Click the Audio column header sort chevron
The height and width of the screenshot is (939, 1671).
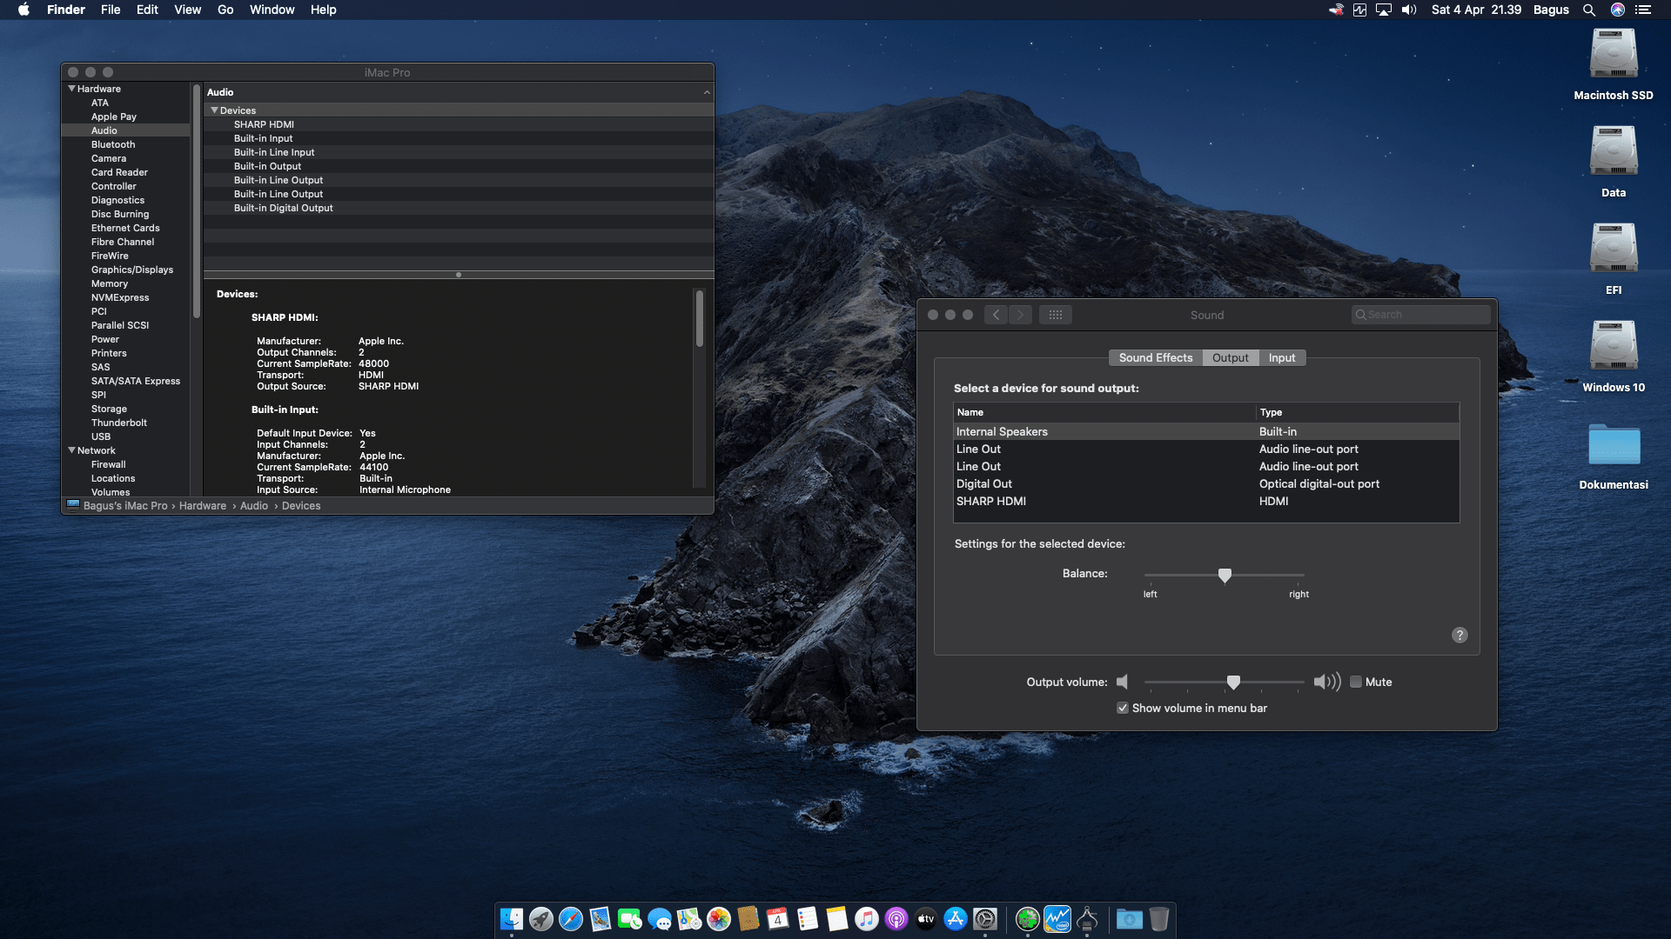tap(707, 92)
